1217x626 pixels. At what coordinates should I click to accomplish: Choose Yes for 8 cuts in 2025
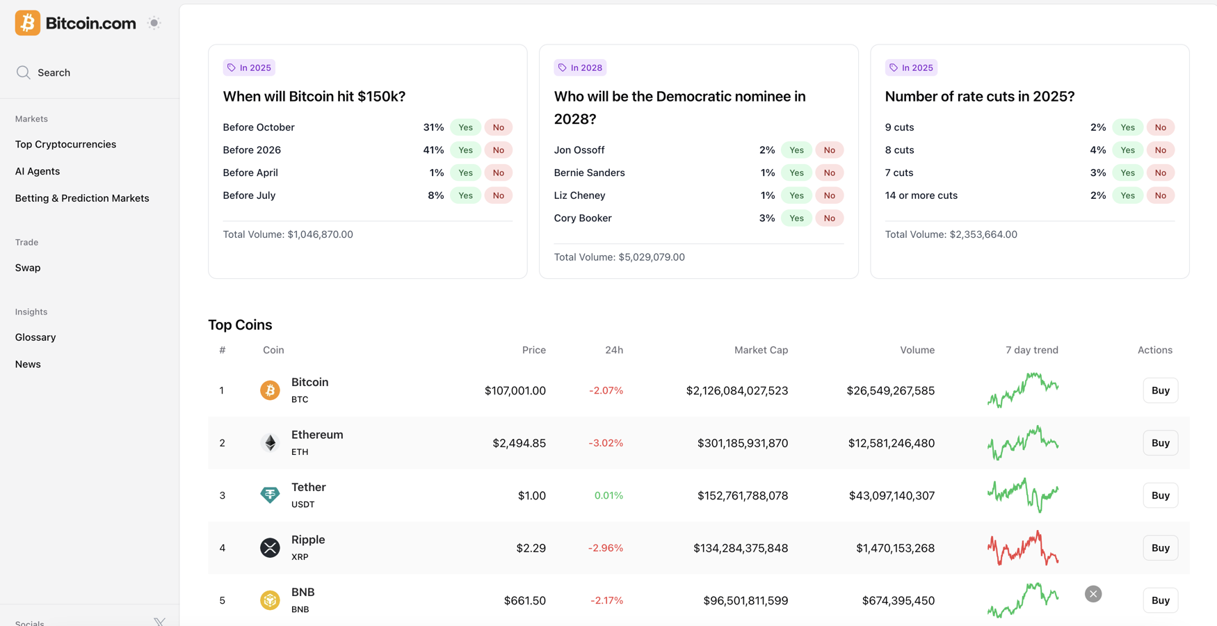pyautogui.click(x=1127, y=150)
